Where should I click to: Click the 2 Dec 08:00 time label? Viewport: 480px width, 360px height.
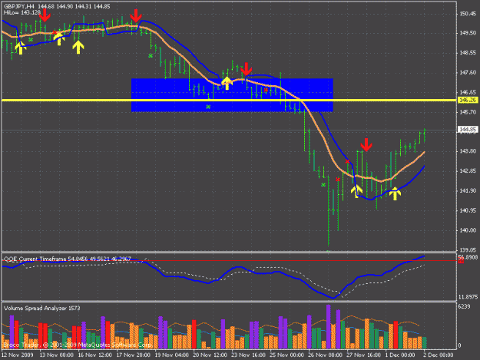[439, 355]
